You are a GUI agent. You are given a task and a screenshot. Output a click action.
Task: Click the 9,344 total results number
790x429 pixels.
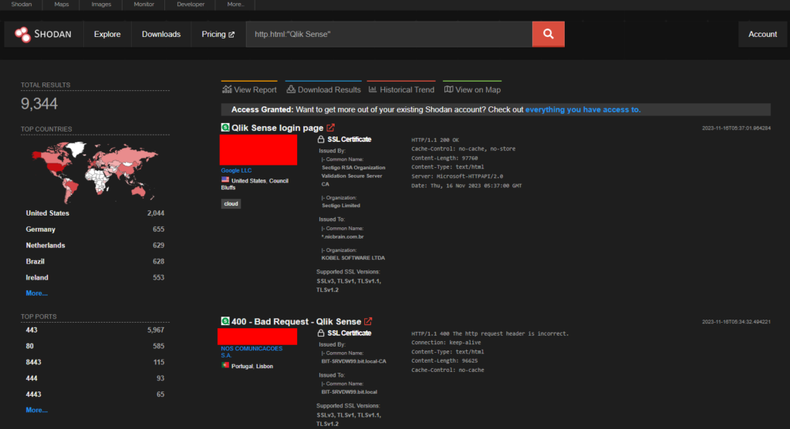tap(39, 104)
